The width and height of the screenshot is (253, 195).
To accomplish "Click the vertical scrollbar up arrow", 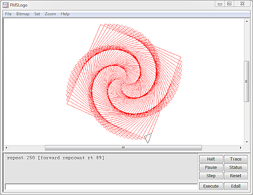I will (247, 21).
